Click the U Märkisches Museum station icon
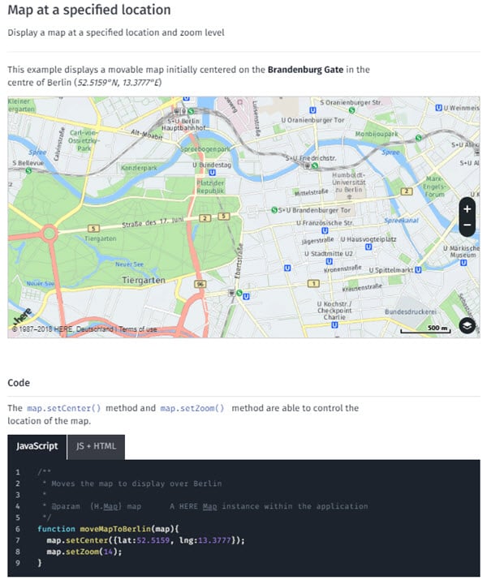 click(x=463, y=263)
